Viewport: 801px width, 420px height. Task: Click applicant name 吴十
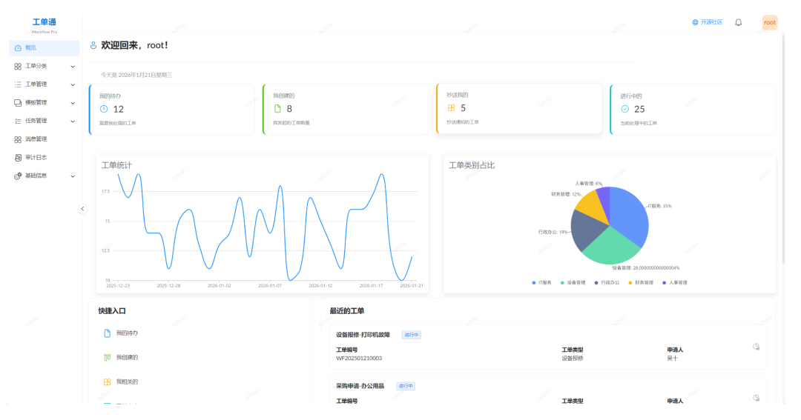tap(672, 359)
